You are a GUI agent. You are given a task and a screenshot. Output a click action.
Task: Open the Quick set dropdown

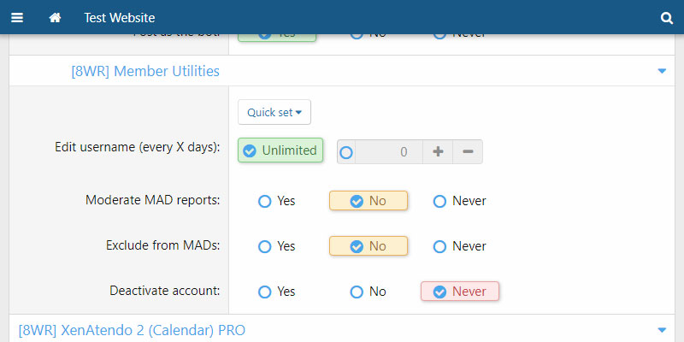coord(274,112)
